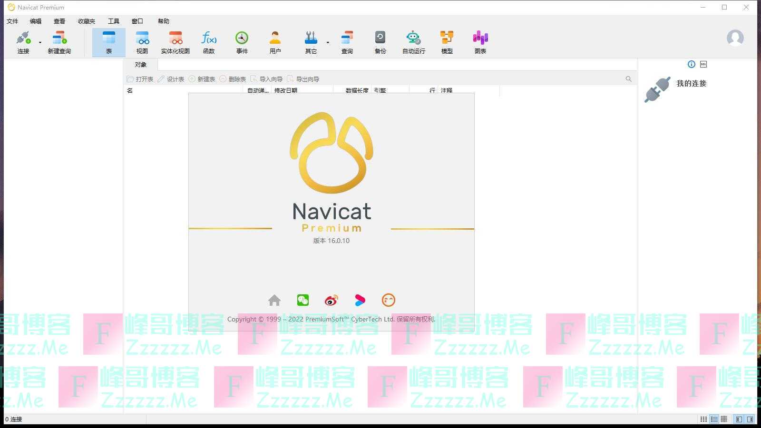The image size is (761, 428).
Task: Click New Query (新建查询) button
Action: (59, 42)
